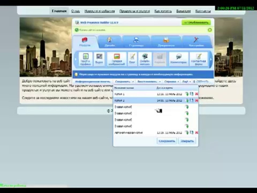Select the Копия 1 row
Image resolution: width=257 pixels, height=193 pixels.
[x=156, y=94]
